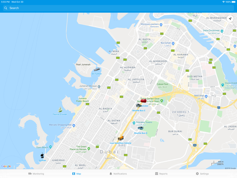The width and height of the screenshot is (237, 178).
Task: Select the Shuttle Bus C marker
Action: pos(139,105)
